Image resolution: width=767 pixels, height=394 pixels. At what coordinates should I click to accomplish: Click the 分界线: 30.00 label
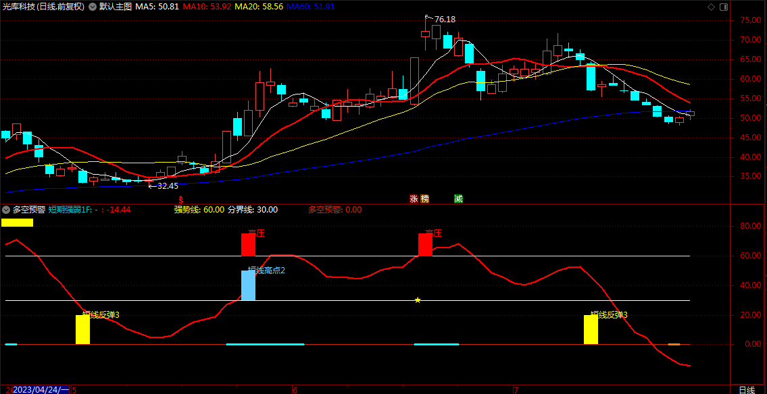(x=253, y=209)
